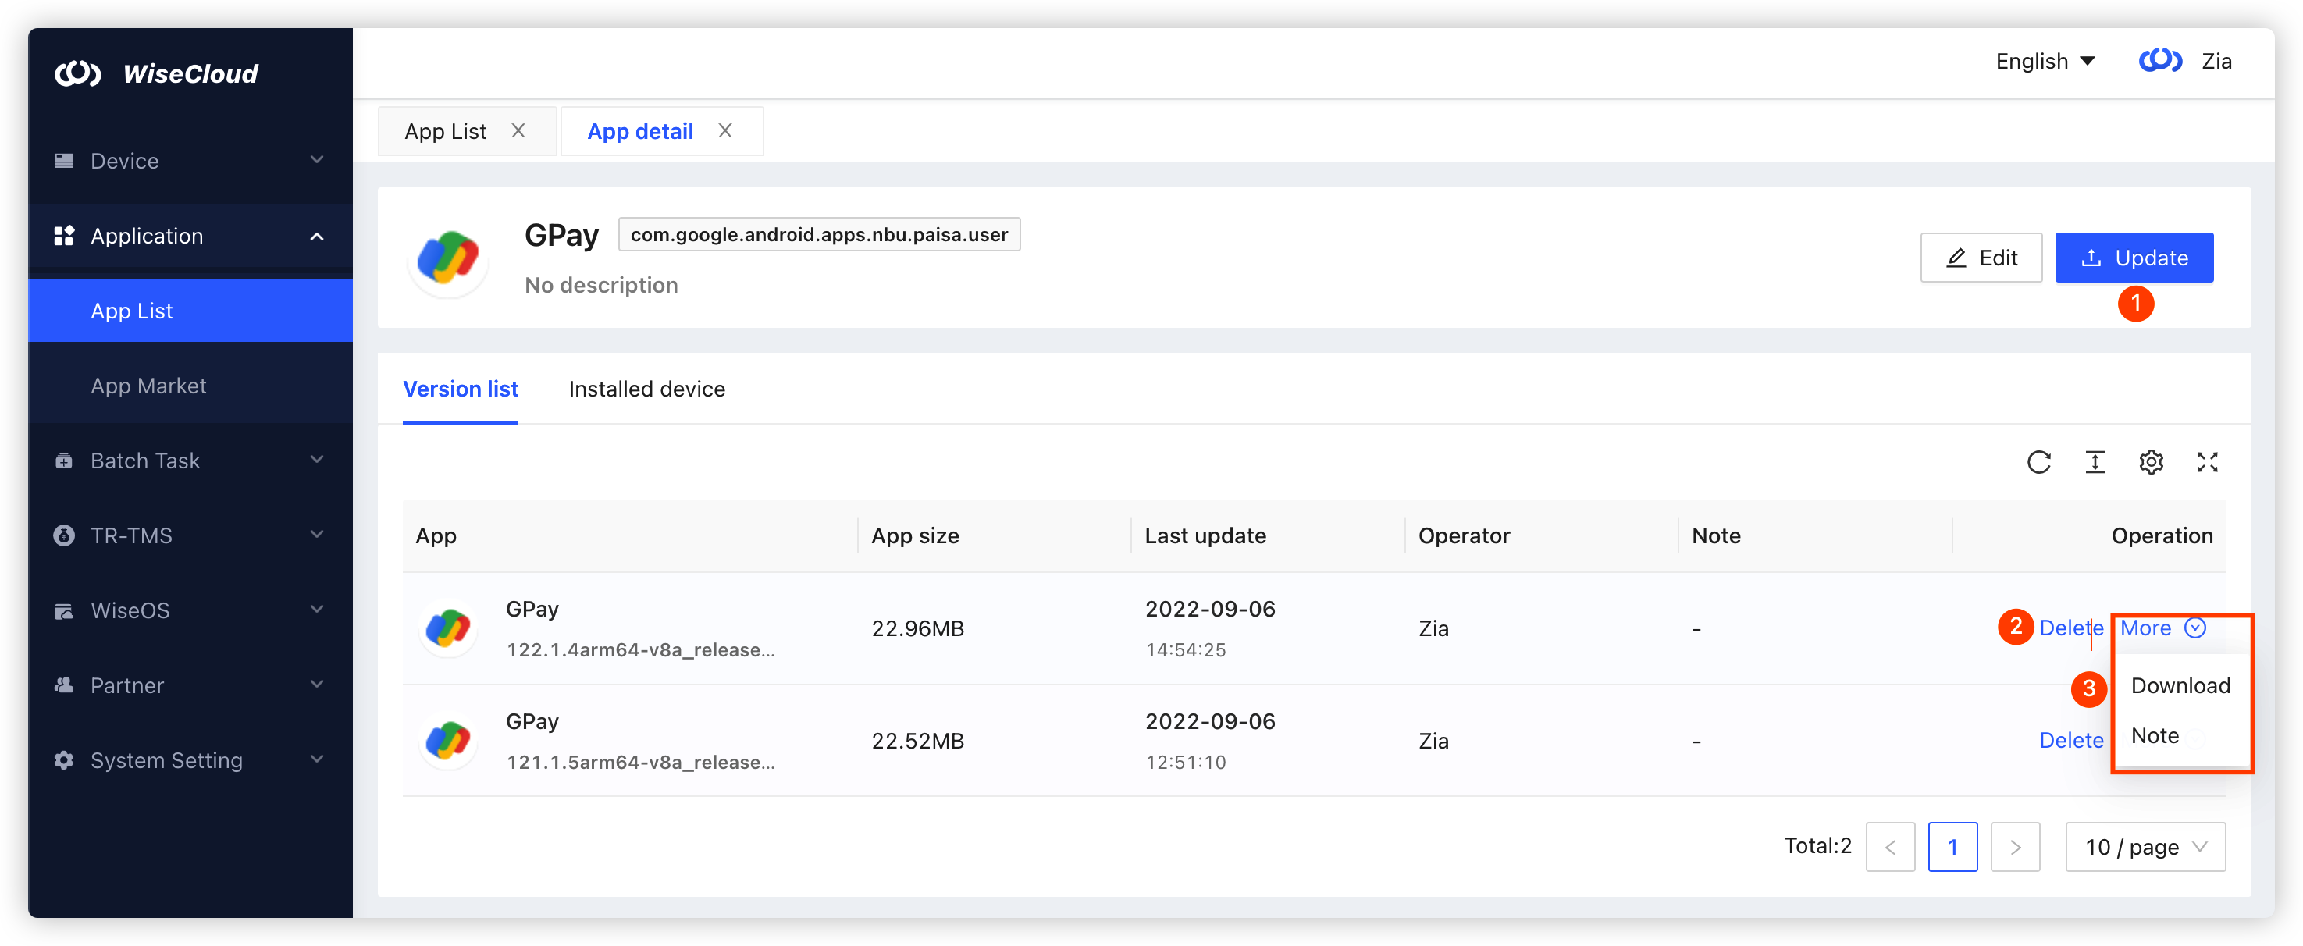Click file name 122.1.4arm64-v8a_release...

tap(640, 650)
